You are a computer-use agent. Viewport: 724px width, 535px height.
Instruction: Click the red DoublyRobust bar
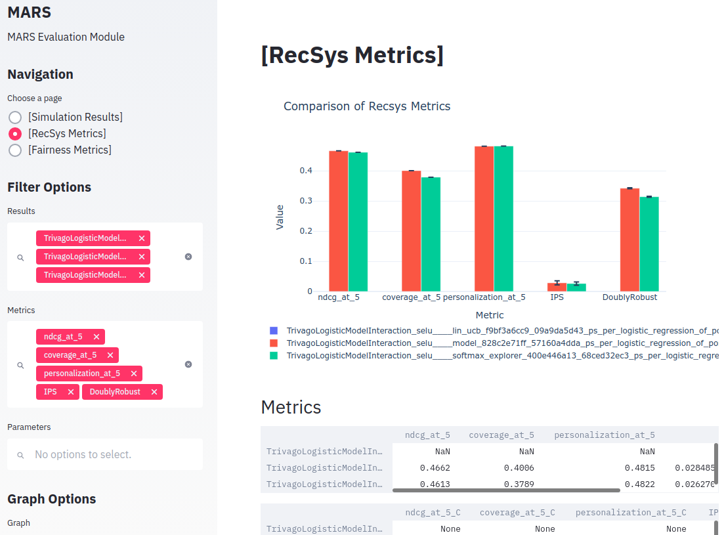point(629,240)
